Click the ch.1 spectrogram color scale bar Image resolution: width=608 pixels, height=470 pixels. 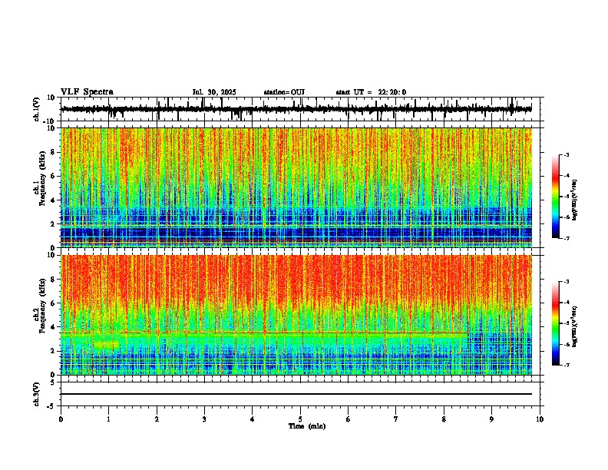pyautogui.click(x=556, y=197)
